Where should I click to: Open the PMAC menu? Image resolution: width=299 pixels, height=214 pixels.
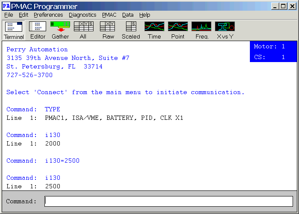click(109, 15)
